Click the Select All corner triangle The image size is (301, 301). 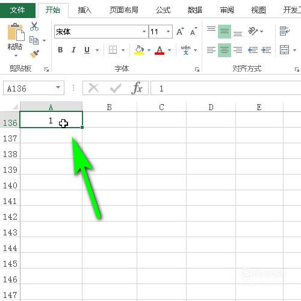pyautogui.click(x=15, y=107)
